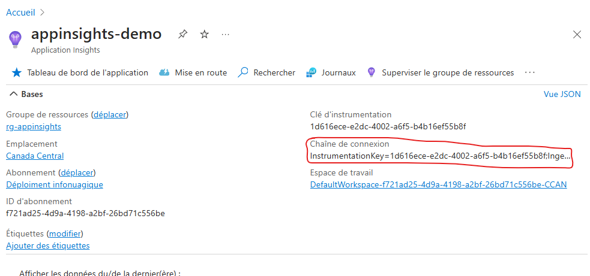Click the Espace de travail label
This screenshot has width=590, height=276.
342,173
